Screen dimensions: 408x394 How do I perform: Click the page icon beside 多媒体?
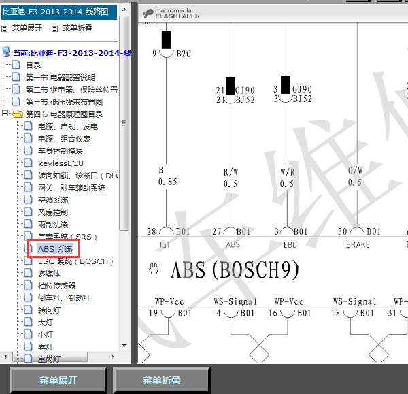pos(29,273)
